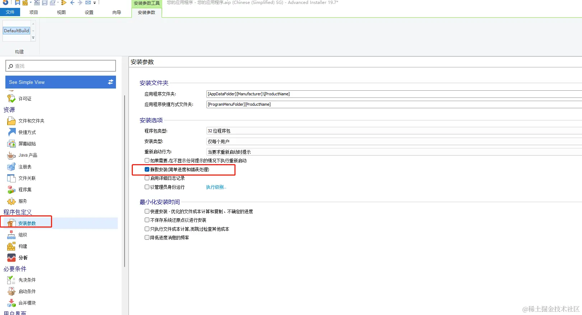Click the 查找 search field

click(61, 66)
